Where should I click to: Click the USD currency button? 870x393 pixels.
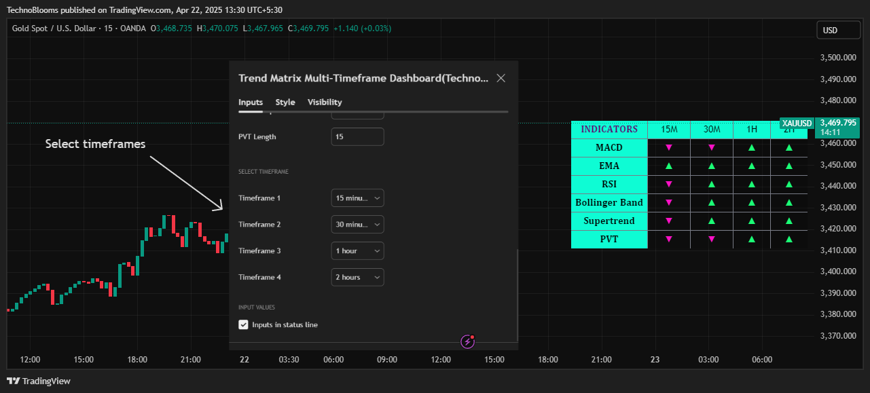point(839,31)
